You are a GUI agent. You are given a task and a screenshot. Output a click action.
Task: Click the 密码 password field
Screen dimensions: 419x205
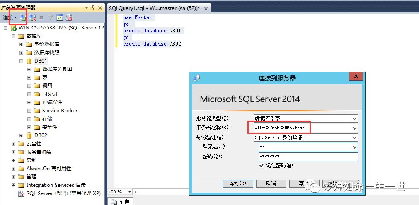(x=308, y=157)
